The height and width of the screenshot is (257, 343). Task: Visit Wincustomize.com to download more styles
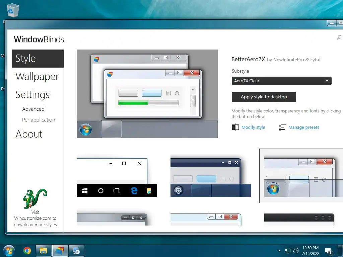35,218
